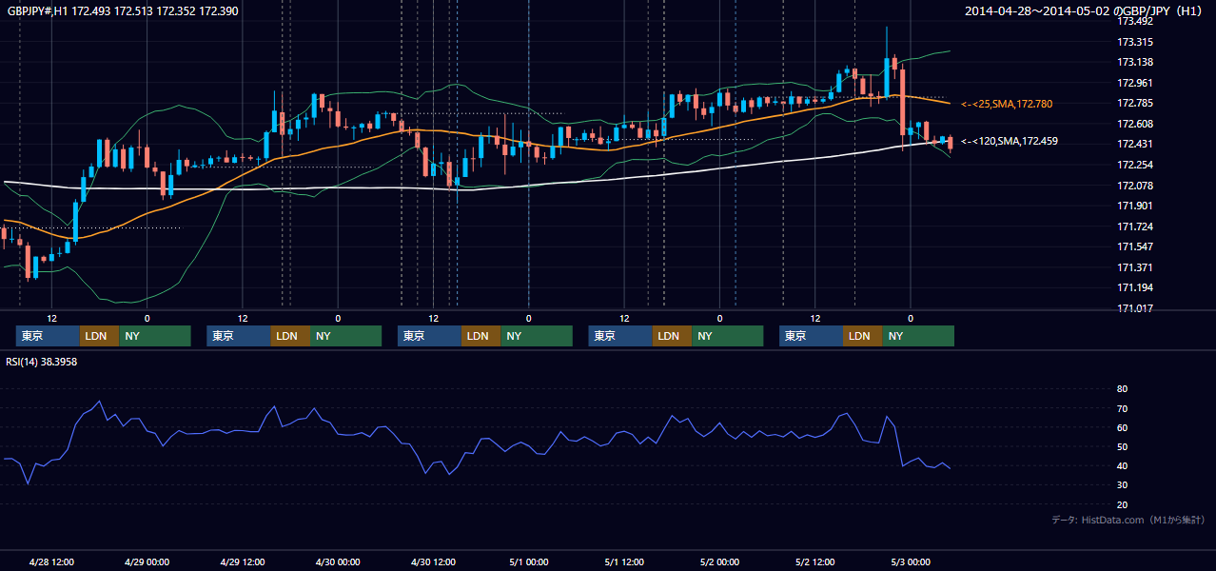Screen dimensions: 1216x571
Task: Click the RSI scale value 80
Action: click(x=1122, y=389)
